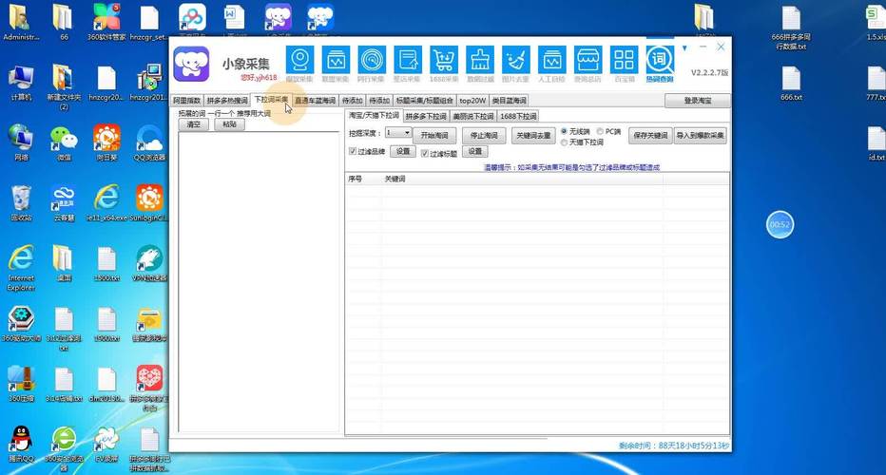Open the 计算机 desktop icon
This screenshot has width=886, height=475.
tap(21, 83)
